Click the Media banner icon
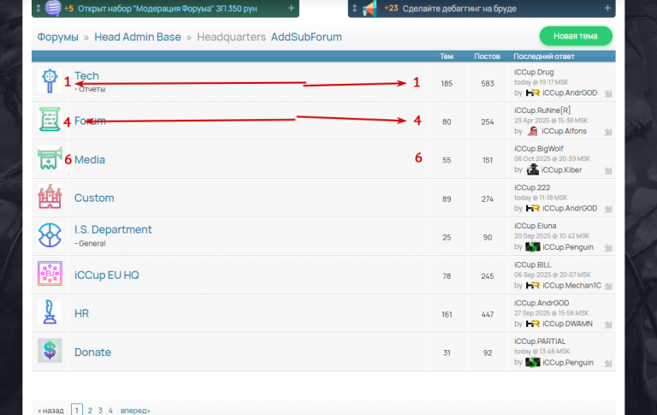The height and width of the screenshot is (415, 657). click(x=50, y=158)
